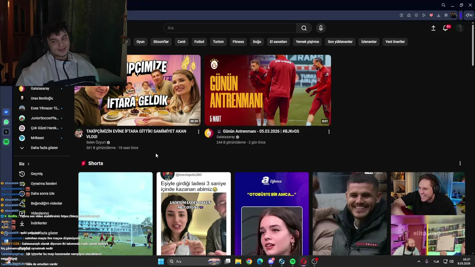Open the Opera AI assistant button
475x267 pixels.
[469, 15]
